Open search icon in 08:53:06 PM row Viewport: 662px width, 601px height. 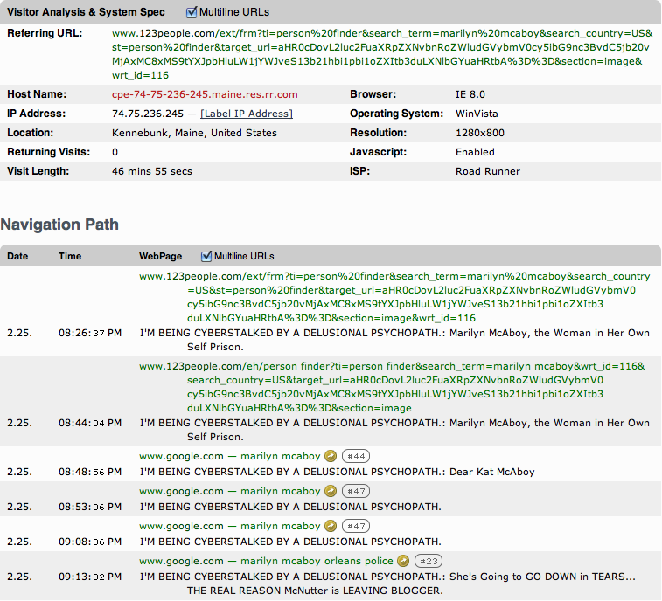[x=331, y=491]
